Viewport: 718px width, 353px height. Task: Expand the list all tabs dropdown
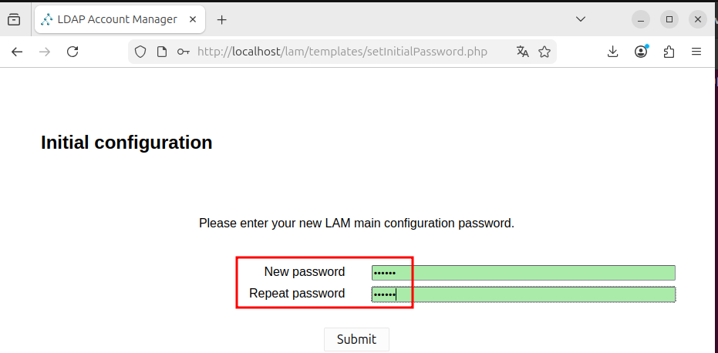pyautogui.click(x=581, y=18)
